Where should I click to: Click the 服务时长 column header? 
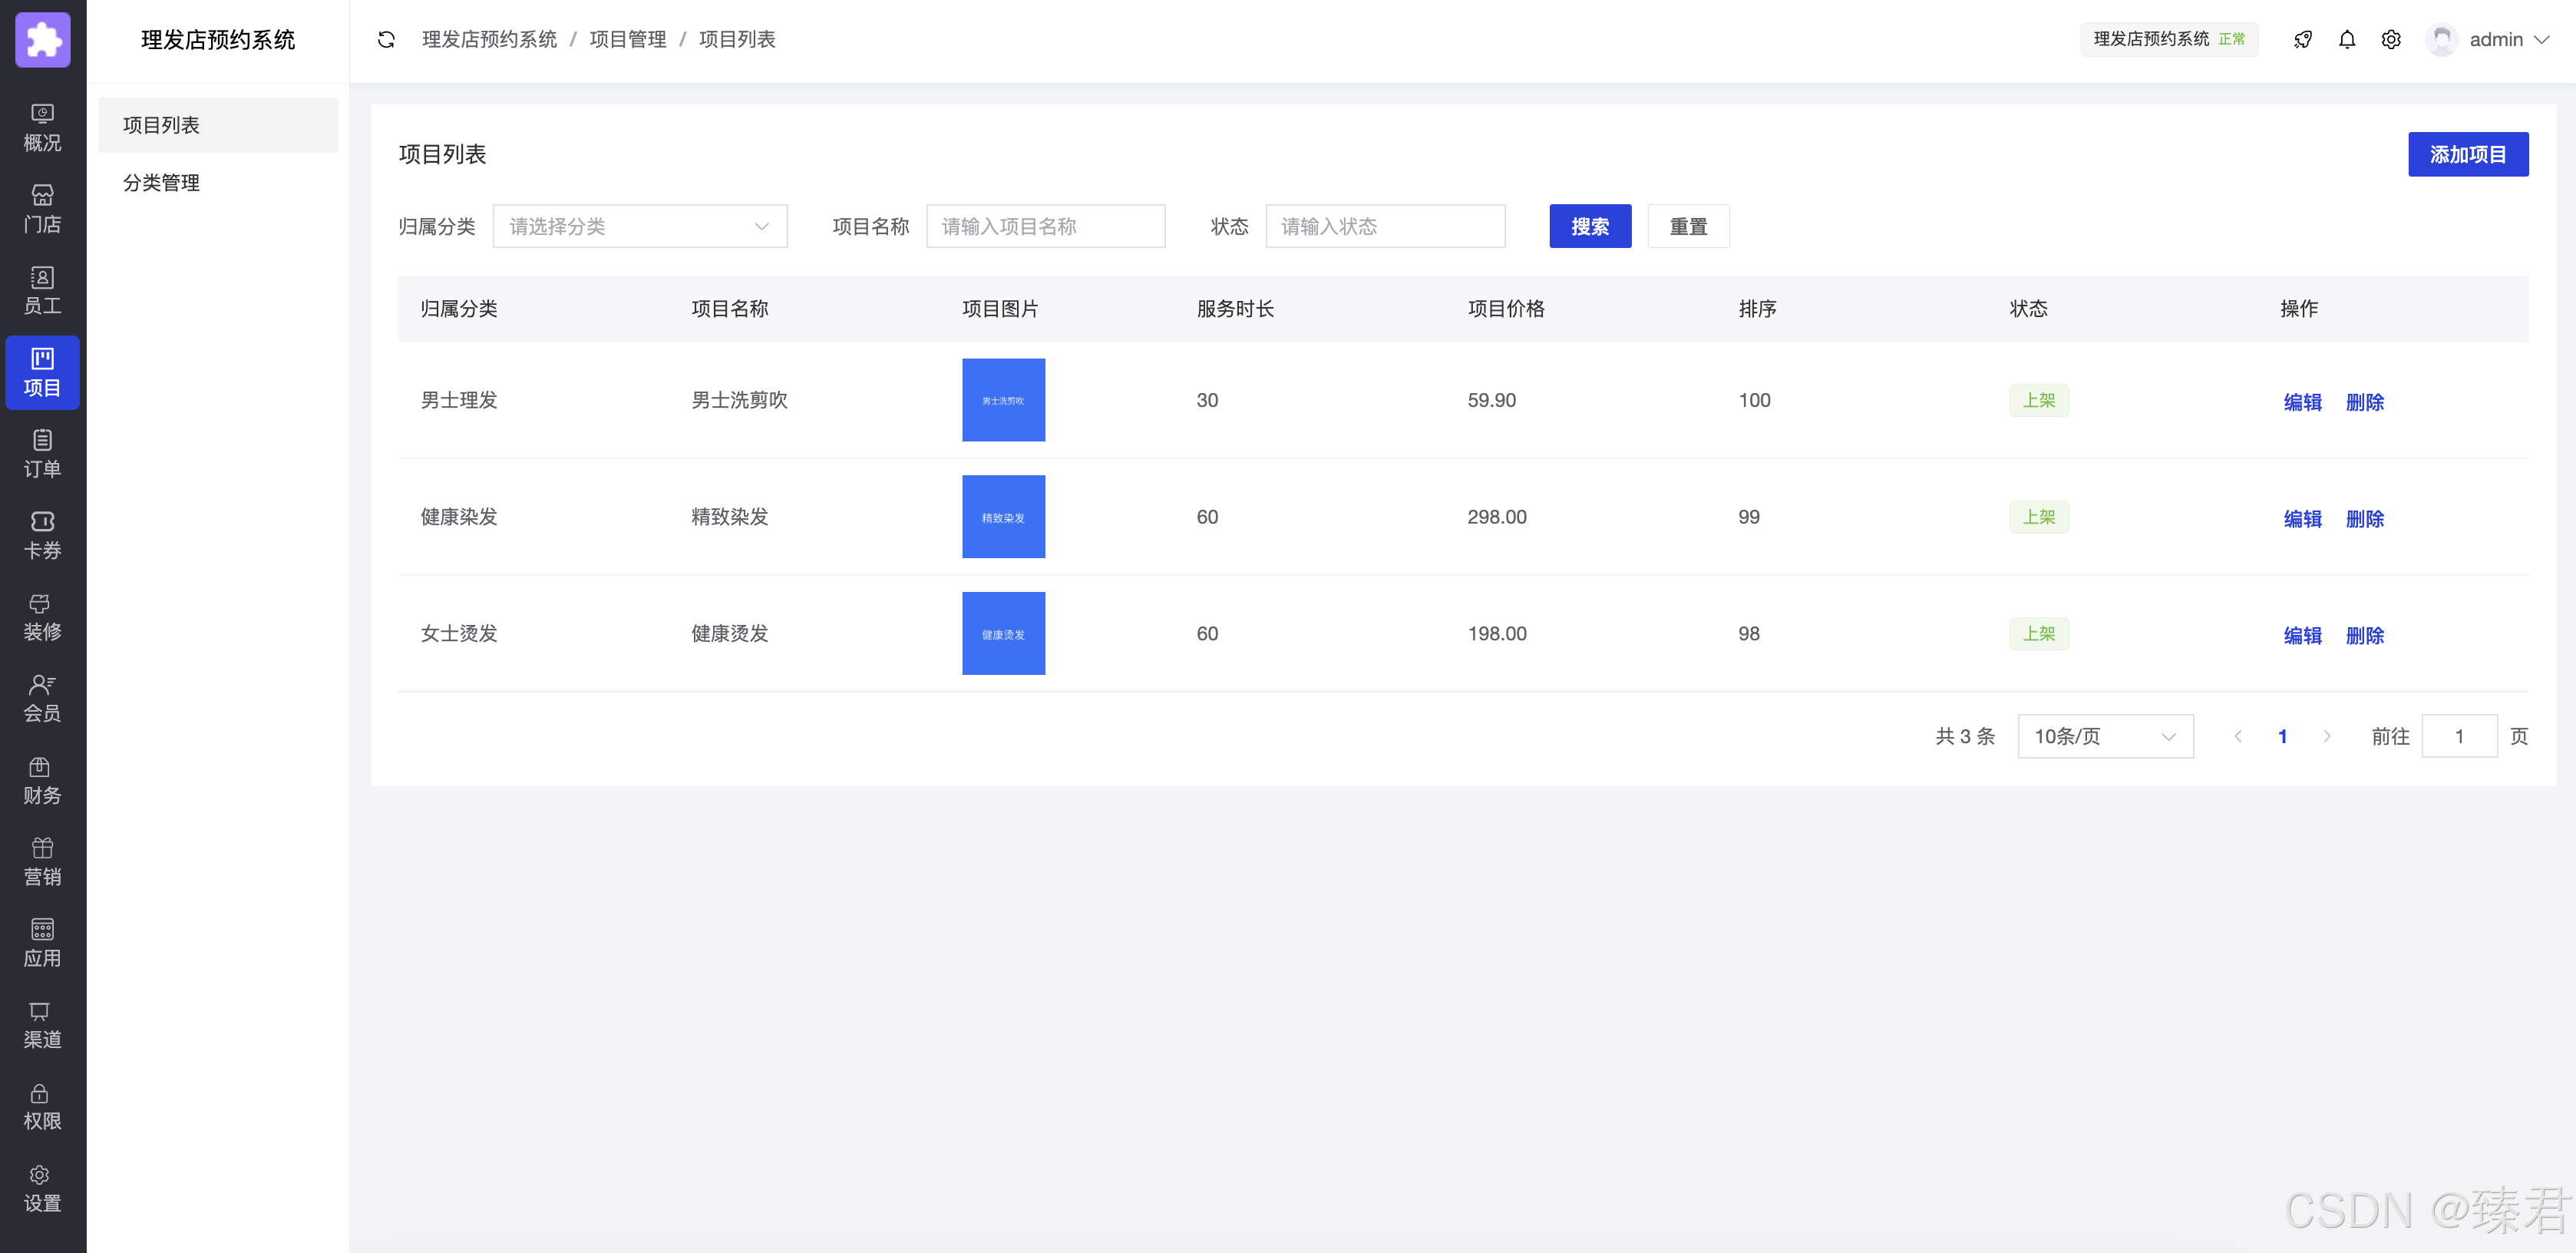tap(1235, 309)
